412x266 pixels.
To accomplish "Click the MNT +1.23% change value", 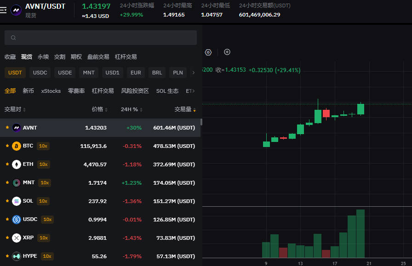I will 132,183.
